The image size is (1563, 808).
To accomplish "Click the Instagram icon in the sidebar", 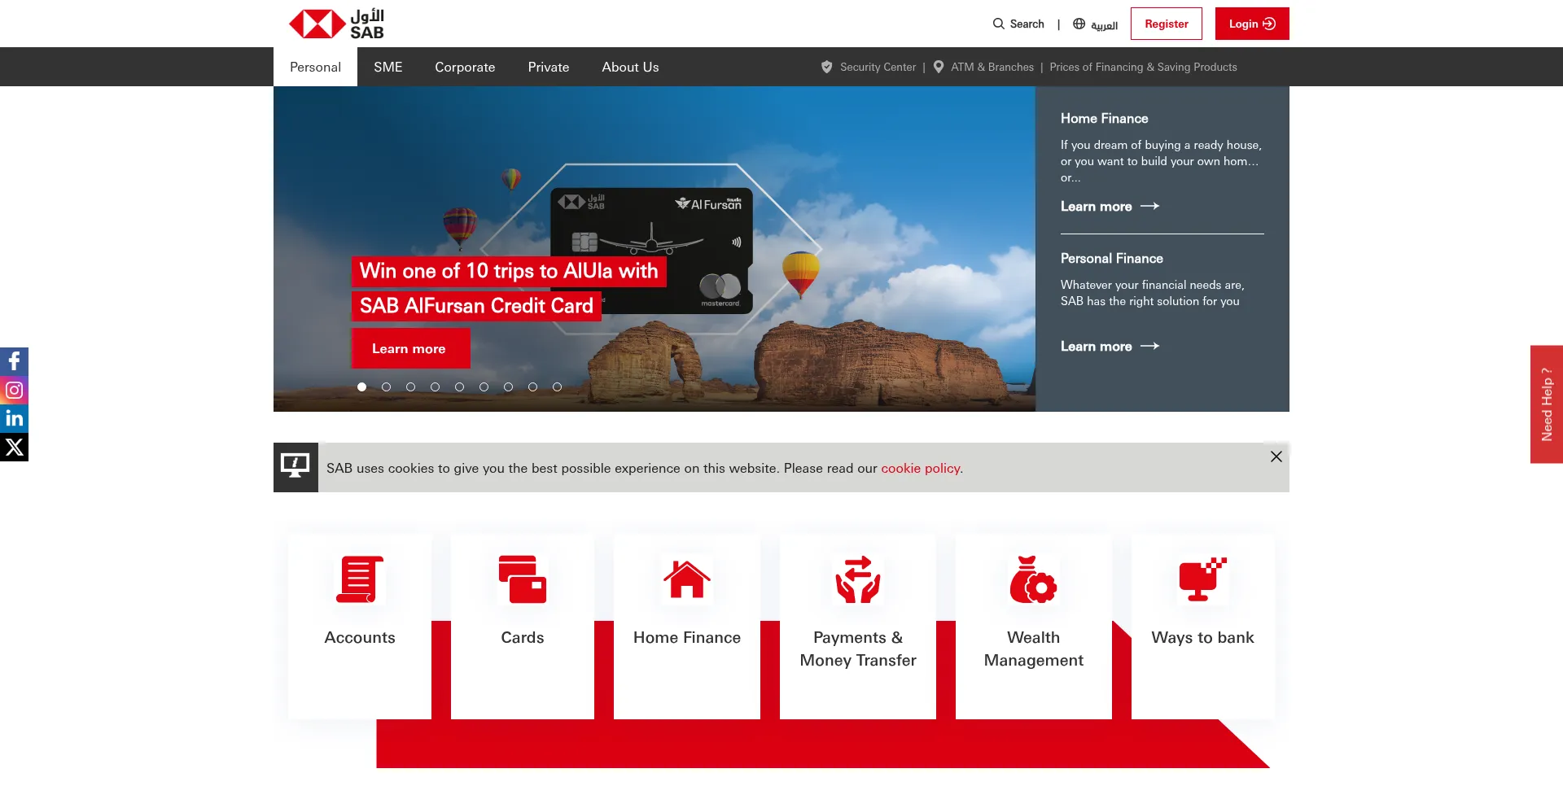I will click(14, 390).
